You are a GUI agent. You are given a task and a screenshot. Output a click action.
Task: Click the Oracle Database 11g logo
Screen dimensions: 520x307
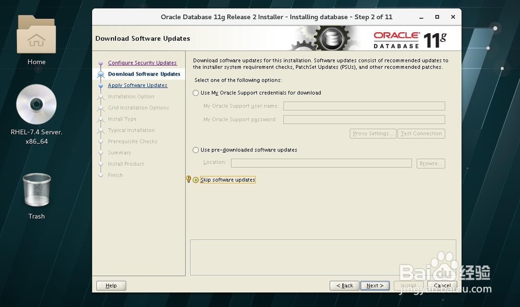pyautogui.click(x=411, y=37)
